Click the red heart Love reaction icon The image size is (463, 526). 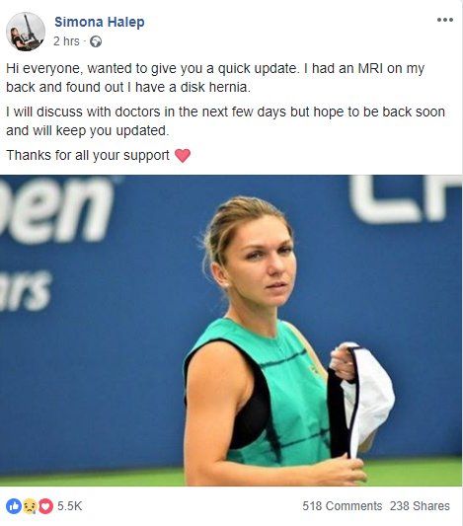pyautogui.click(x=45, y=506)
